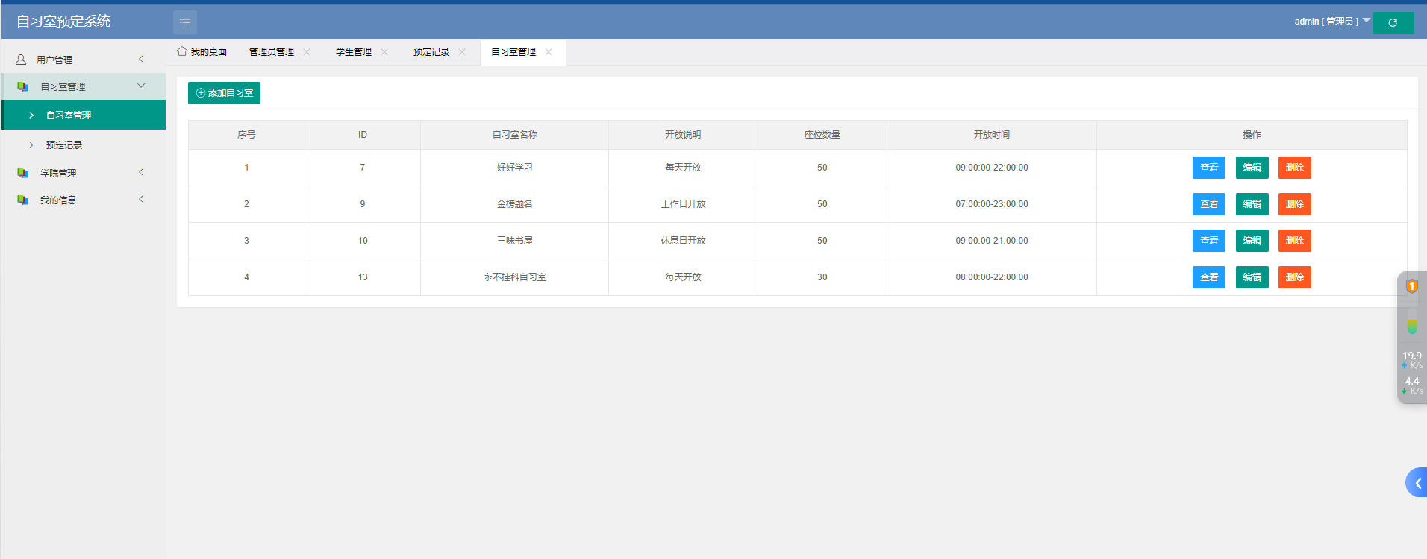Click the 座位数量 column header

click(x=822, y=135)
